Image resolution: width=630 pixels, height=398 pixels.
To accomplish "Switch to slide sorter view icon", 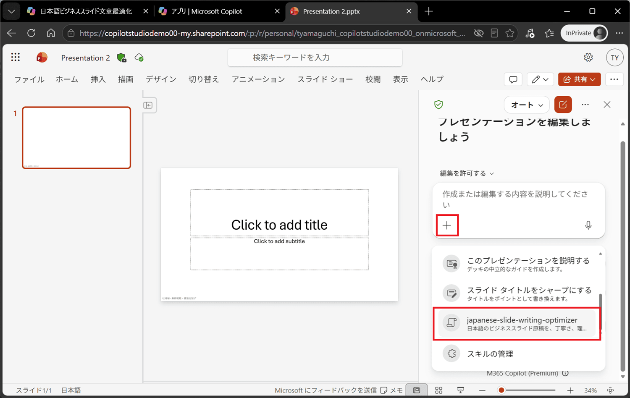I will 438,390.
